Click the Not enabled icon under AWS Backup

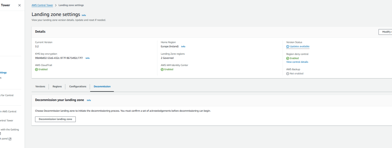[287, 74]
